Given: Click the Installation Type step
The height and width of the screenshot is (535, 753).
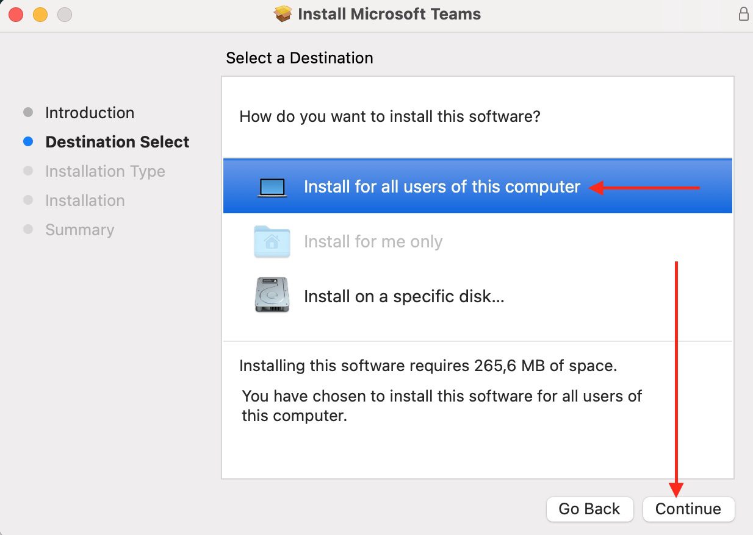Looking at the screenshot, I should tap(105, 171).
